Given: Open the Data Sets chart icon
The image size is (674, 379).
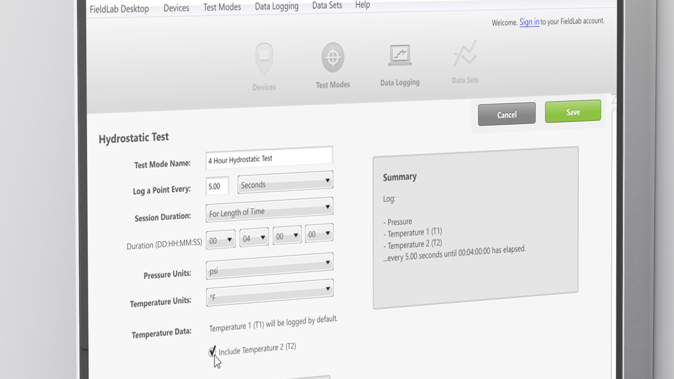Looking at the screenshot, I should coord(465,54).
